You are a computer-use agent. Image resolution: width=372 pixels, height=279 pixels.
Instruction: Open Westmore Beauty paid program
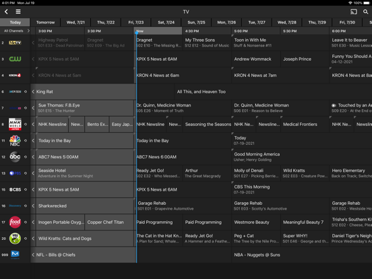point(256,222)
